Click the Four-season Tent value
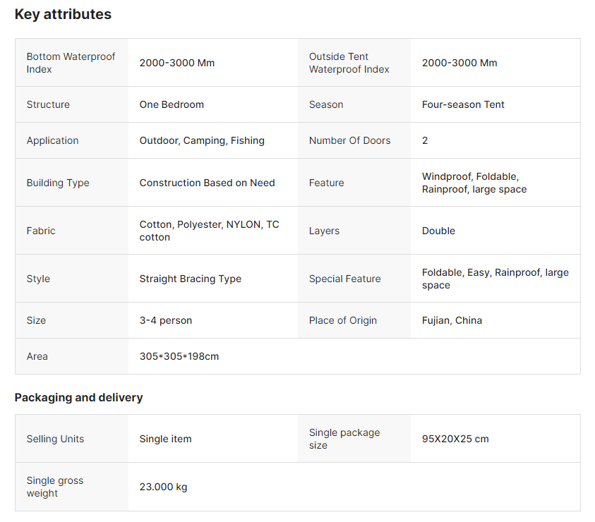Viewport: 595px width, 522px height. (463, 104)
